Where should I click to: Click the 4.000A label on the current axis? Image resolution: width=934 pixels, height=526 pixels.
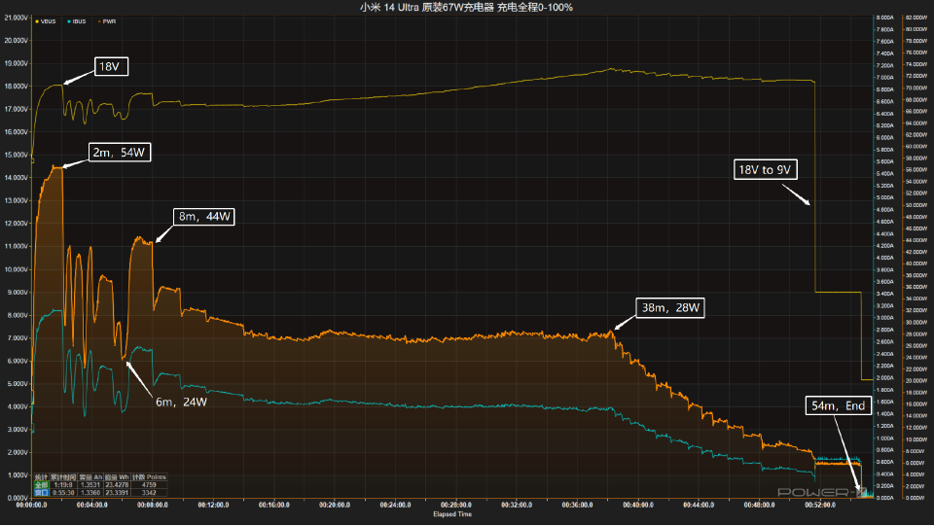click(x=884, y=258)
